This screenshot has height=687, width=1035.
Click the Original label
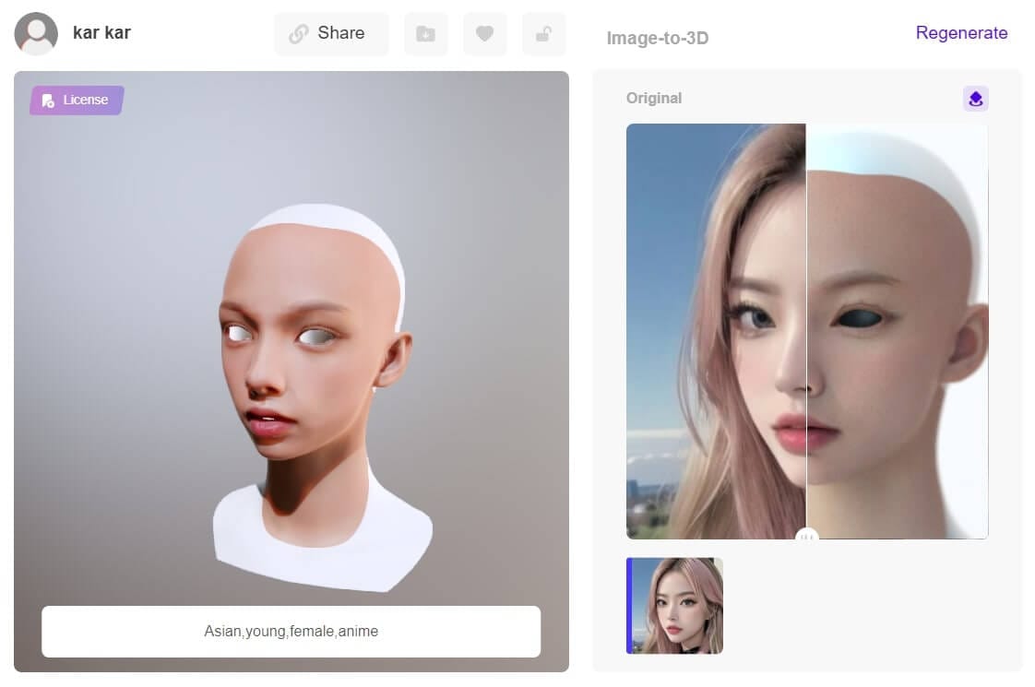(653, 98)
